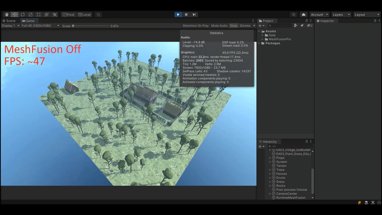This screenshot has width=382, height=215.
Task: Open Inspector panel three-dot menu
Action: (x=379, y=21)
